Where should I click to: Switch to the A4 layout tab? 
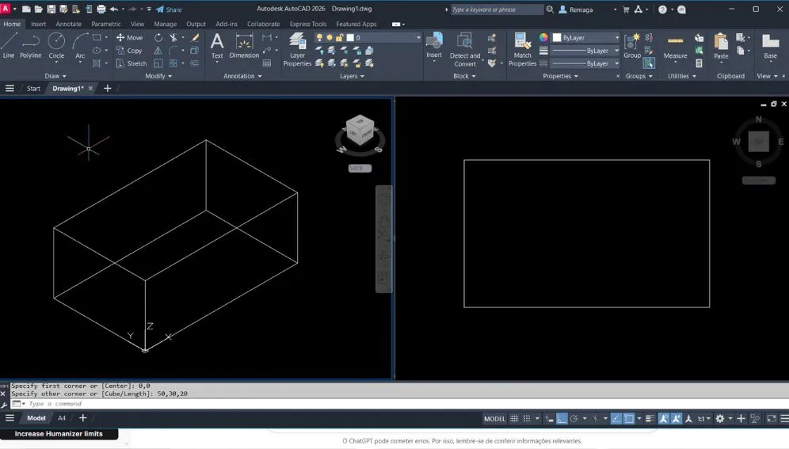point(61,418)
